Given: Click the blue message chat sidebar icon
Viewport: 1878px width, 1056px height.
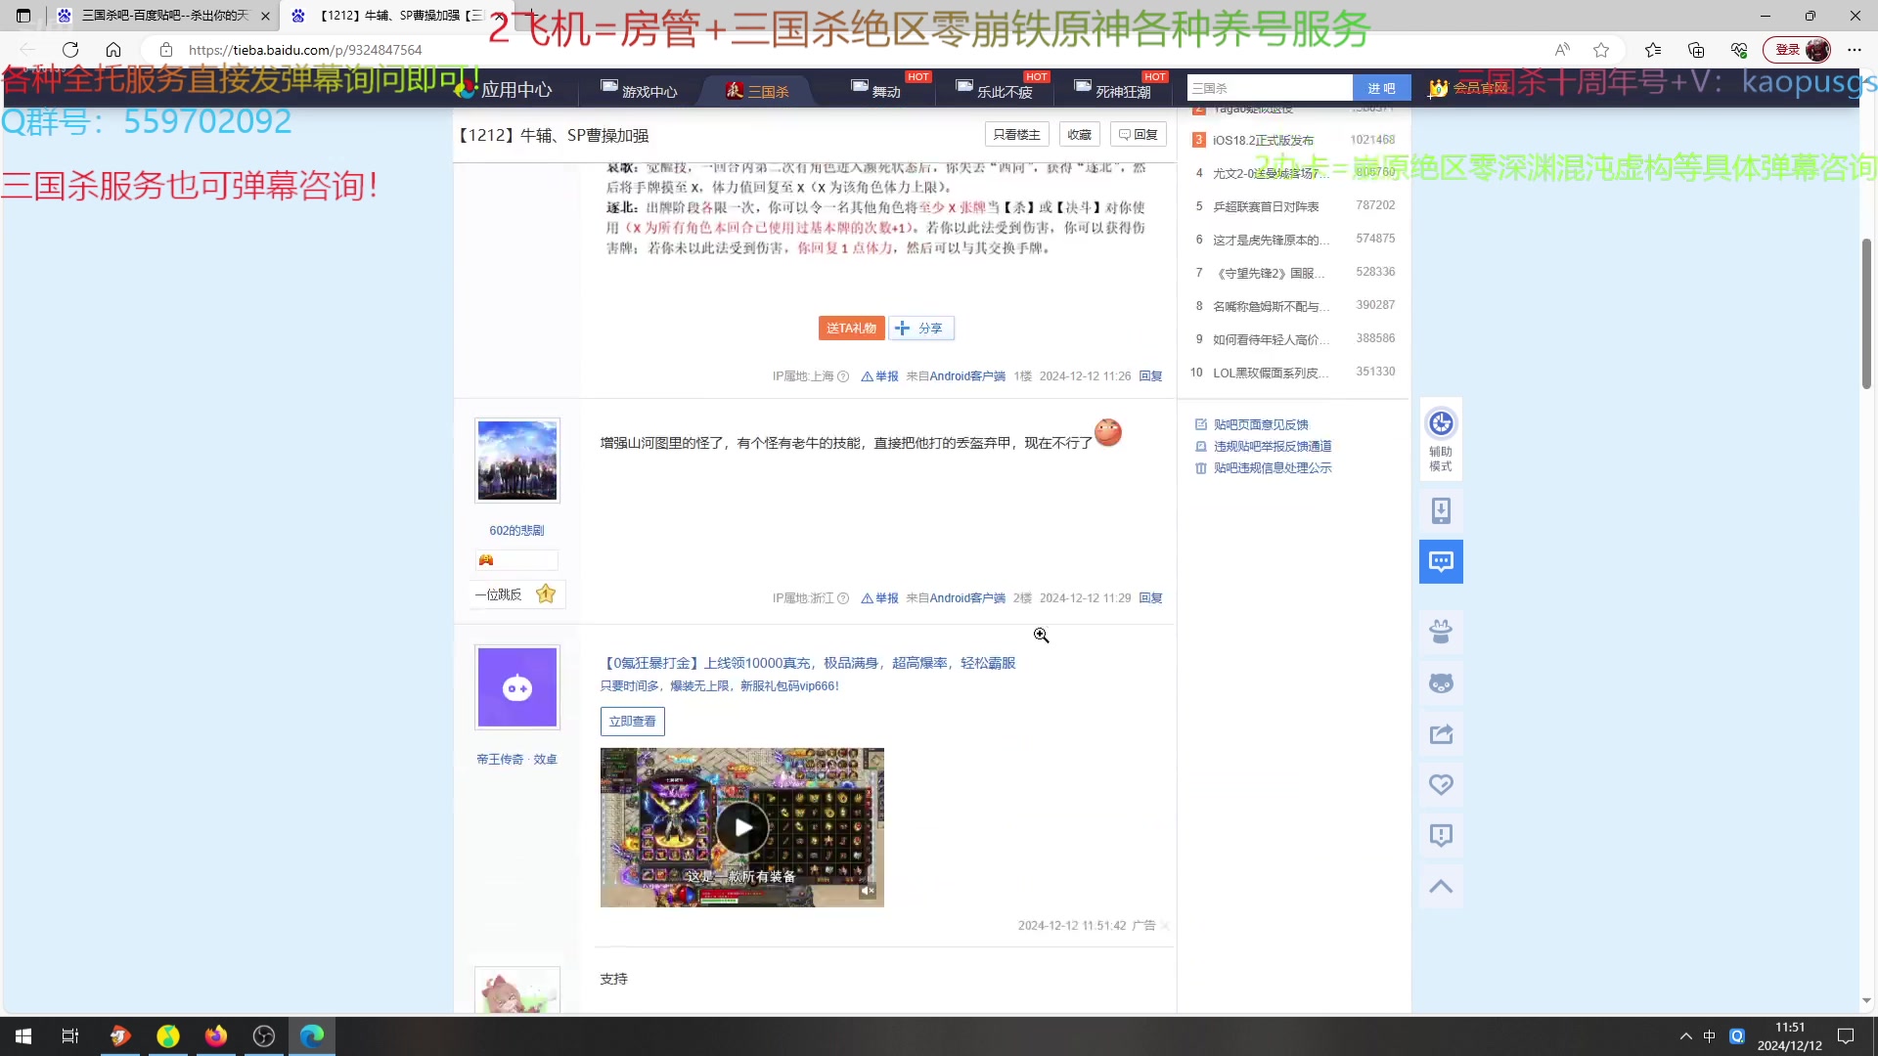Looking at the screenshot, I should point(1441,561).
